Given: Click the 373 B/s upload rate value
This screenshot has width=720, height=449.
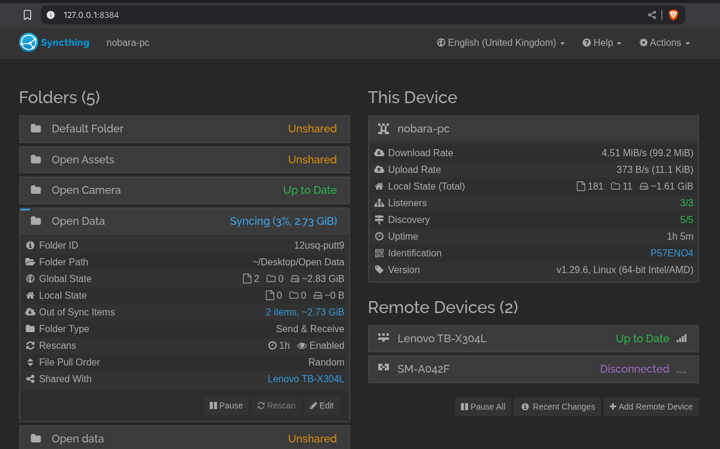Looking at the screenshot, I should 655,169.
